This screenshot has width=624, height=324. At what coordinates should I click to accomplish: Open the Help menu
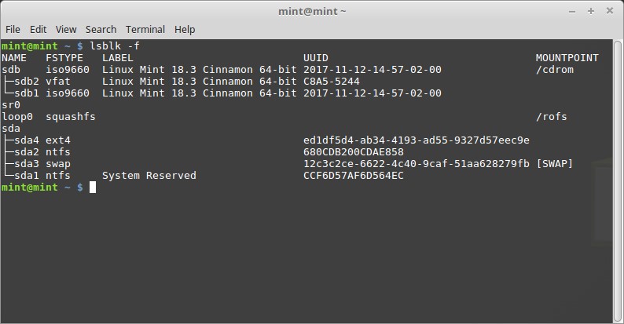coord(185,29)
